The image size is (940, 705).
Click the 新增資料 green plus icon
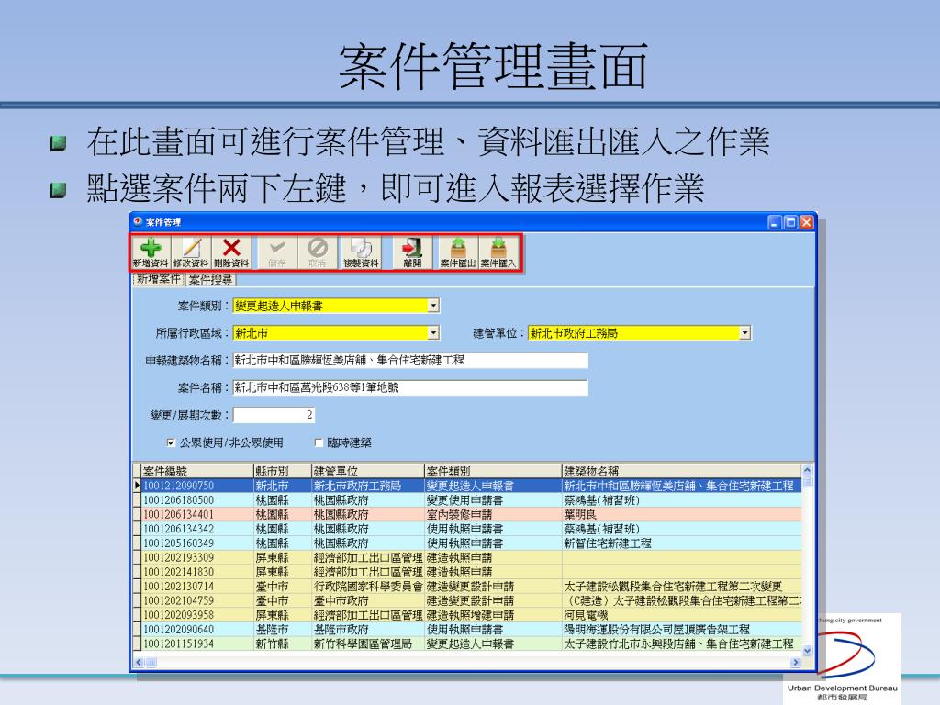point(151,252)
